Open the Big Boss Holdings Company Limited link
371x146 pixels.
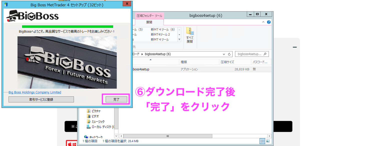tap(35, 92)
